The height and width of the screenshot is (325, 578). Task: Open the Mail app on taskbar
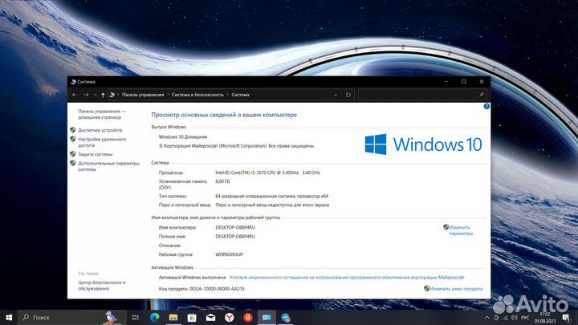pyautogui.click(x=210, y=317)
